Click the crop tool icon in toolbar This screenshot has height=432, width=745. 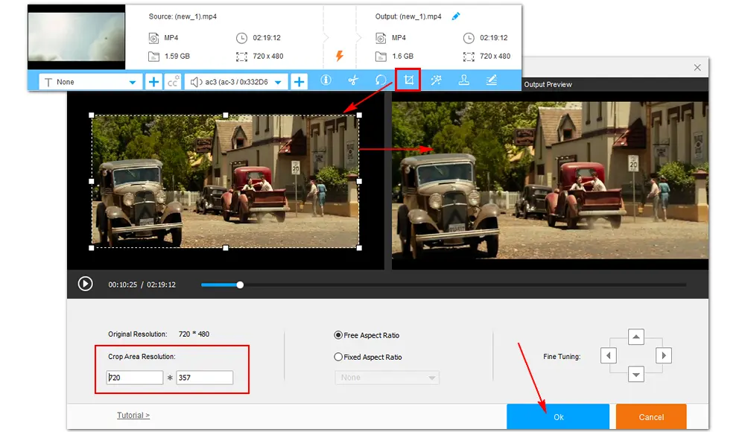[x=408, y=80]
